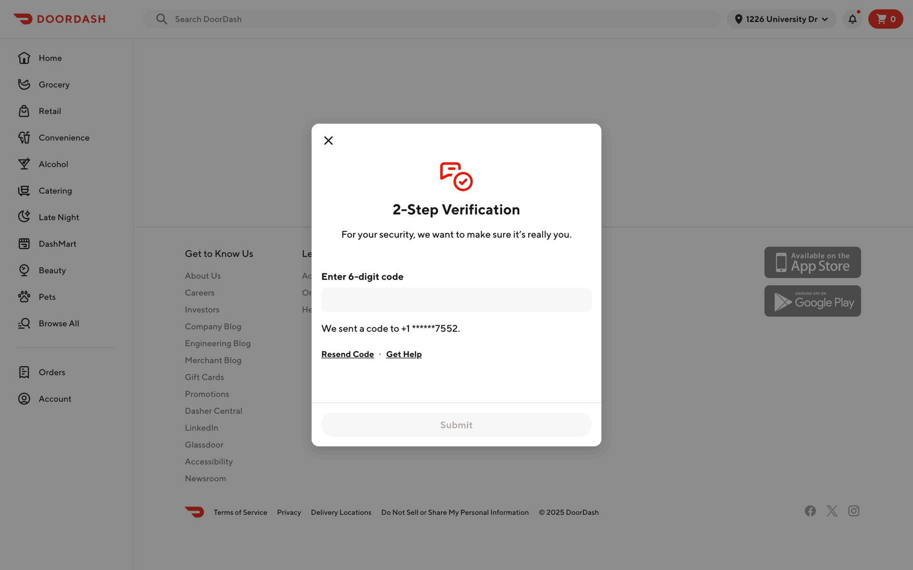Click the Retail bag icon
The width and height of the screenshot is (913, 570).
[x=24, y=111]
